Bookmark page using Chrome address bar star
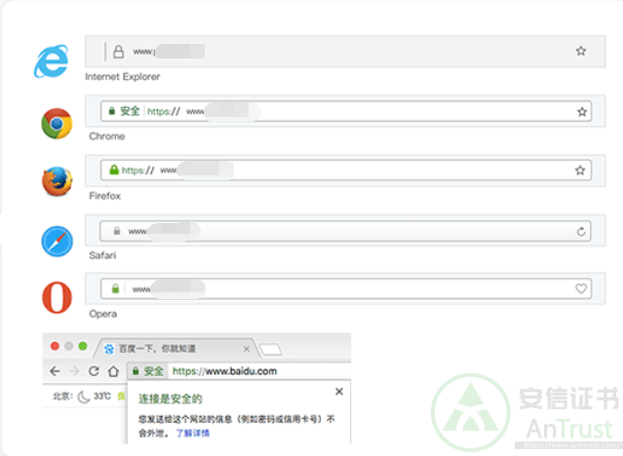This screenshot has height=456, width=623. [x=582, y=112]
